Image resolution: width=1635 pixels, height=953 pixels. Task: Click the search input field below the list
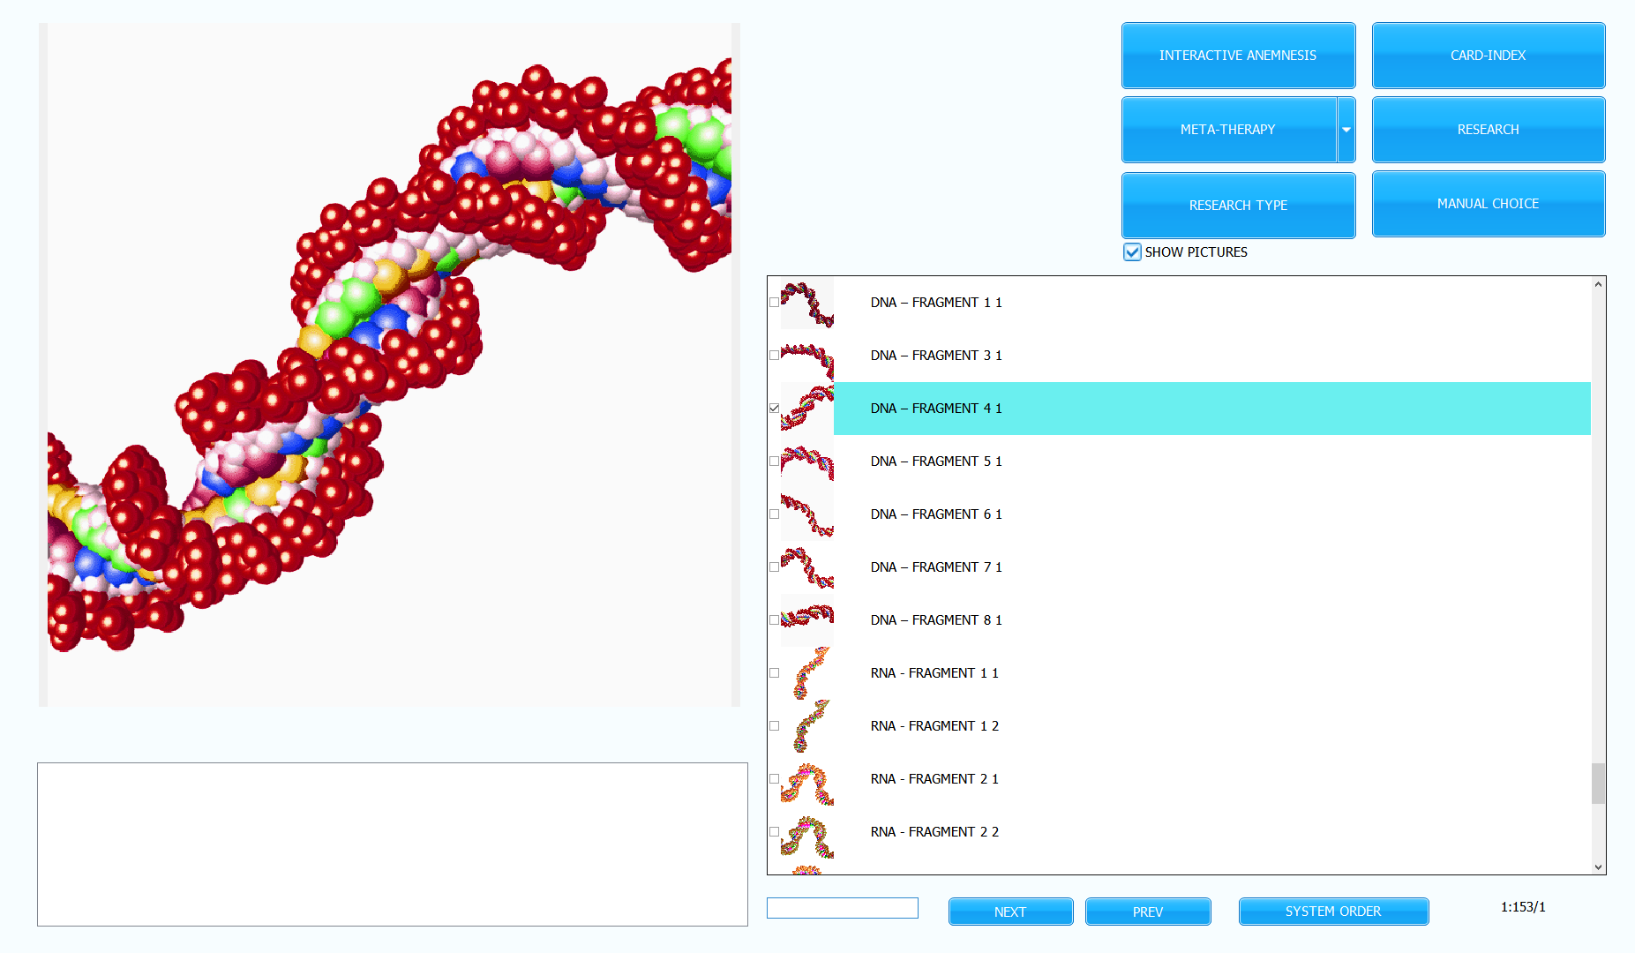pos(842,908)
